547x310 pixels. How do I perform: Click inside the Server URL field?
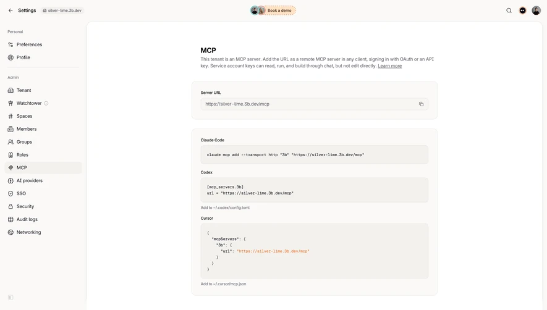click(x=315, y=104)
